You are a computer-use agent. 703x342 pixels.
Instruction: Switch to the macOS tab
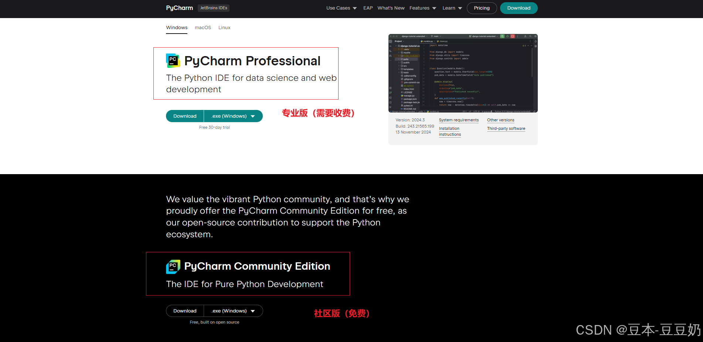click(x=203, y=28)
